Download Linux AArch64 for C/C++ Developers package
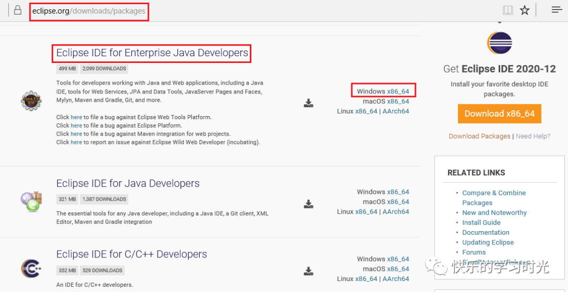The width and height of the screenshot is (568, 292). (395, 279)
